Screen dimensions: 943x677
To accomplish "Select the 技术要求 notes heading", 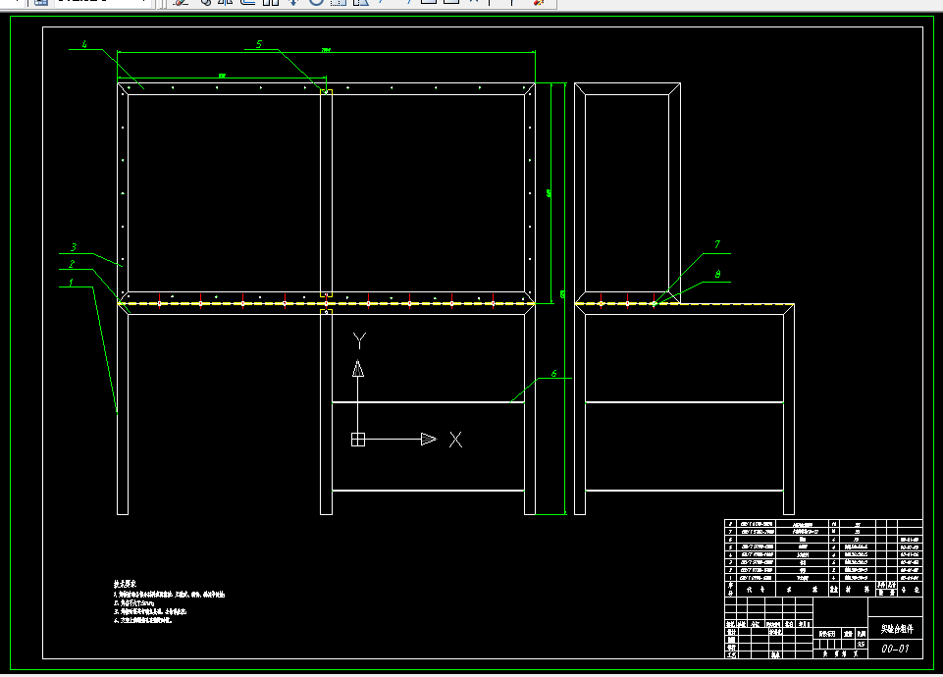I will [x=125, y=584].
